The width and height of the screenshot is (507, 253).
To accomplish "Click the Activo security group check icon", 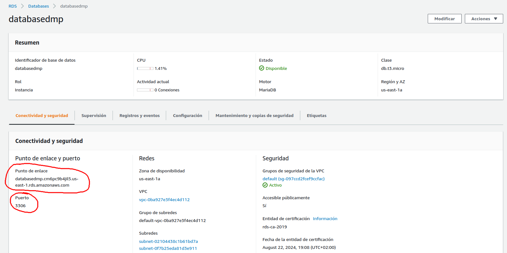I will pyautogui.click(x=265, y=185).
